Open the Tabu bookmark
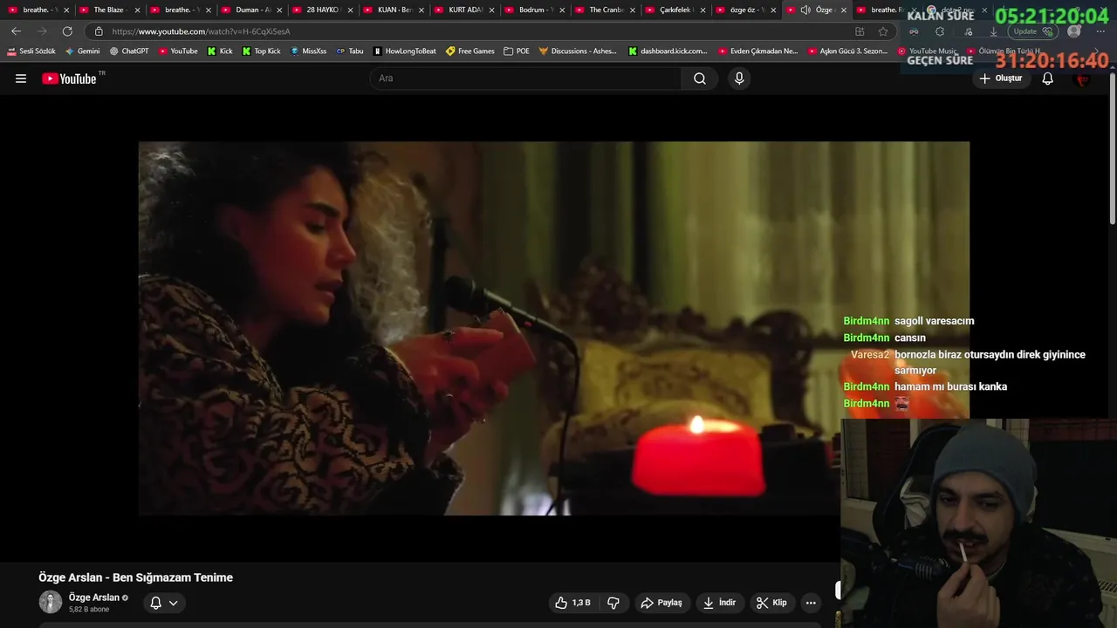Screen dimensions: 1117x628 350,51
